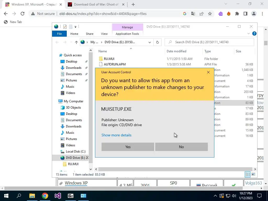
Task: Open the Home ribbon tab
Action: click(x=74, y=34)
